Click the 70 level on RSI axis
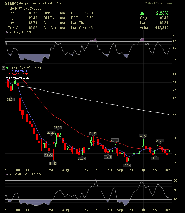The width and height of the screenshot is (185, 213). point(175,41)
